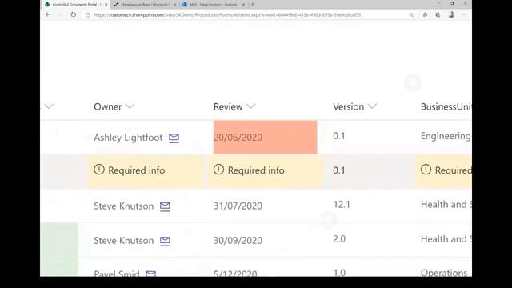Open Owner column dropdown menu
Viewport: 512px width, 288px height.
[130, 106]
